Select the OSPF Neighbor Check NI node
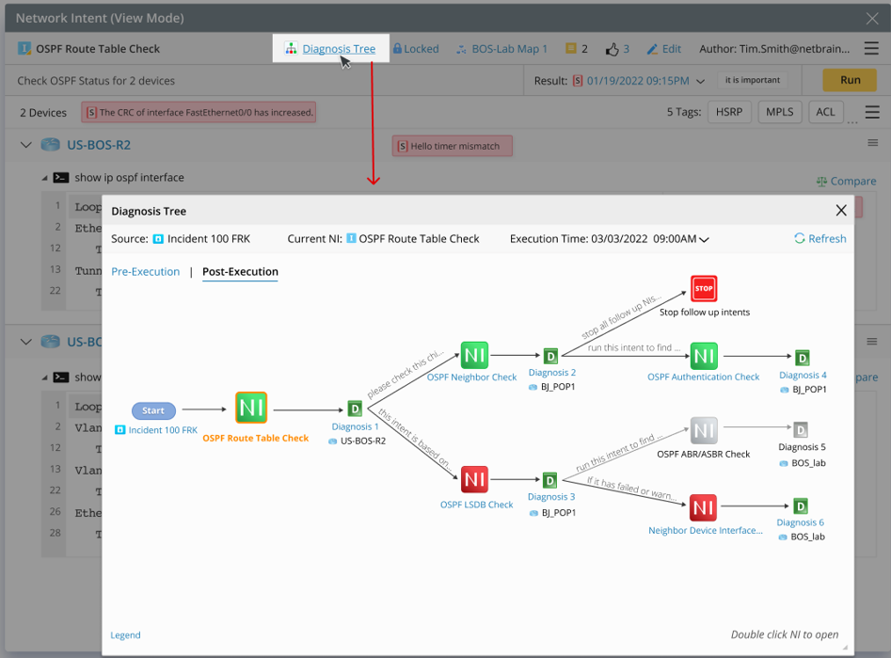Viewport: 891px width, 658px height. 474,355
